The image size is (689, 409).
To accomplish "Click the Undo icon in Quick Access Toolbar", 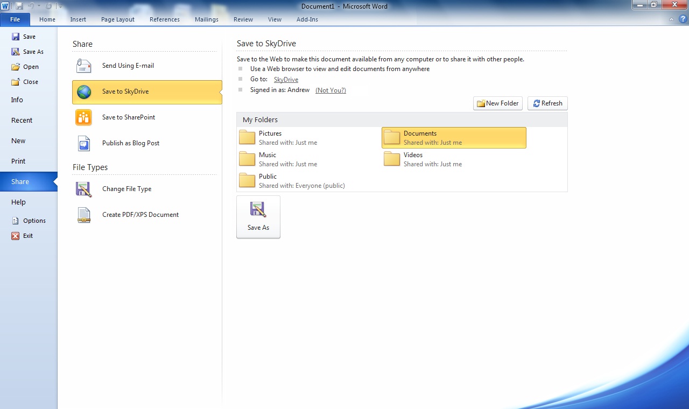I will pyautogui.click(x=31, y=6).
